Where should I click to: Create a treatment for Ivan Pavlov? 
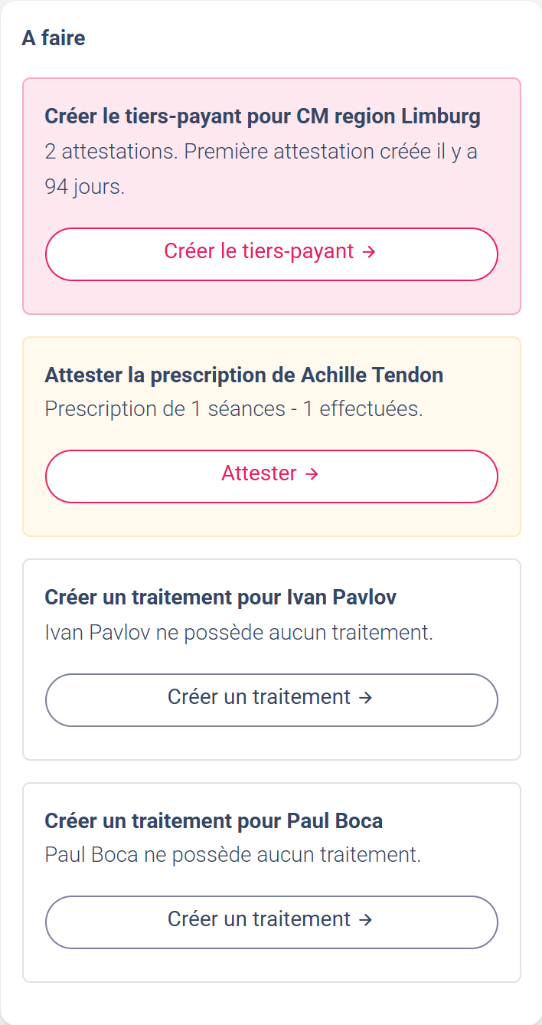[271, 699]
